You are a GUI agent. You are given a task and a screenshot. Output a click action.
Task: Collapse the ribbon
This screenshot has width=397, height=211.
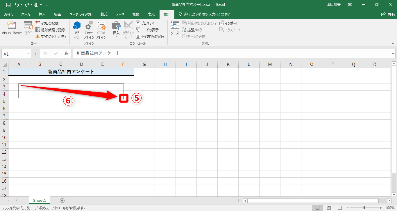[393, 43]
